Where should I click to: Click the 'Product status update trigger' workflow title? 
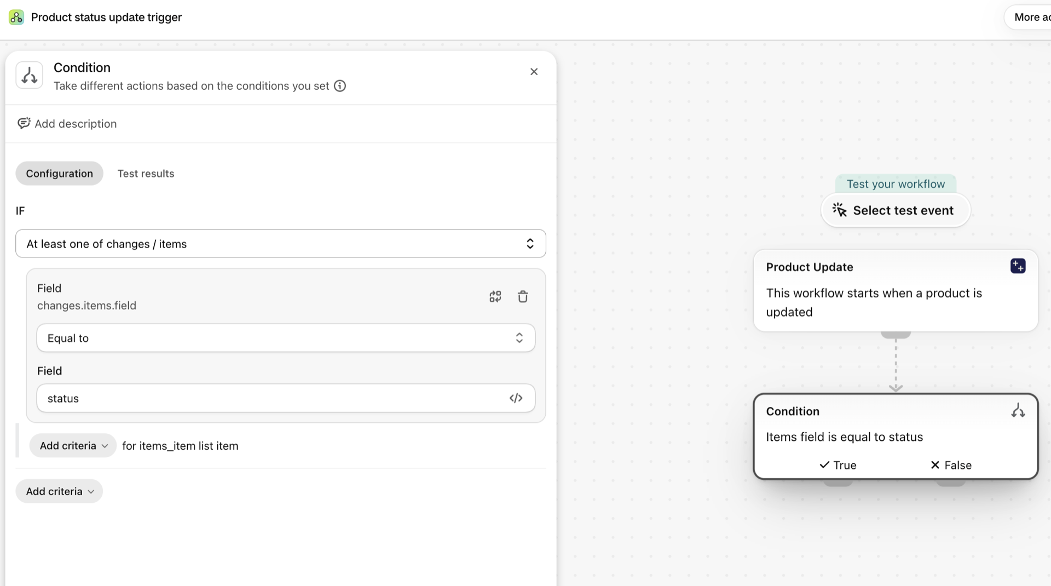tap(106, 18)
